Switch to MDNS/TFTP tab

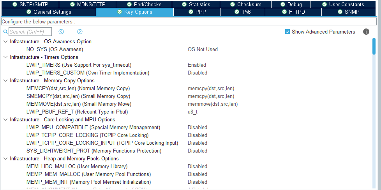[x=88, y=4]
